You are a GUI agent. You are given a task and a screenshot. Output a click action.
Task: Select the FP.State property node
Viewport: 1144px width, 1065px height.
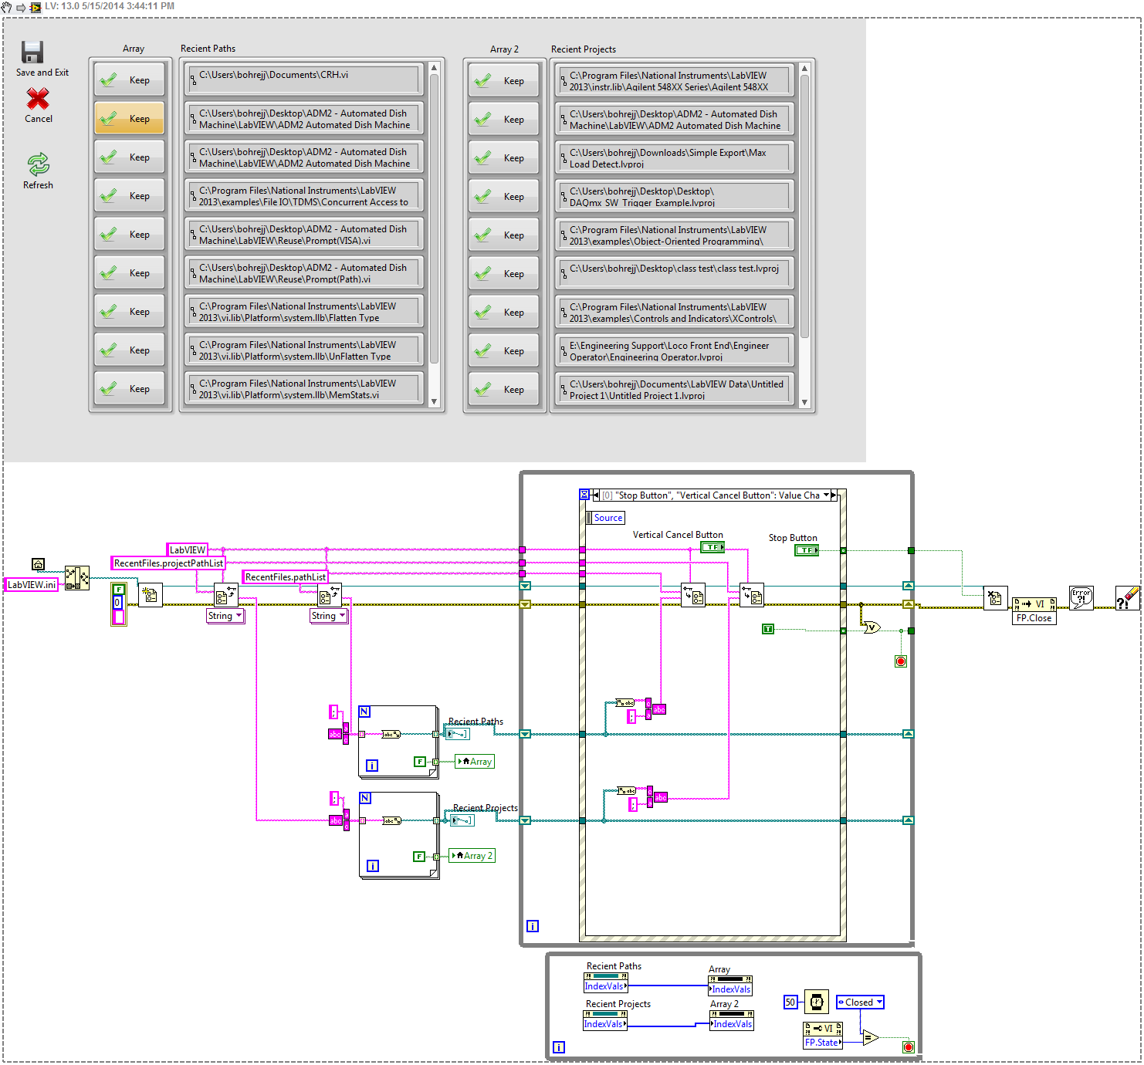(x=823, y=1035)
